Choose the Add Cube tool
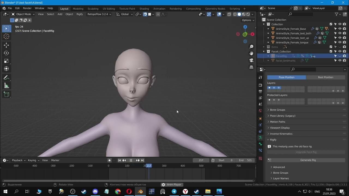The width and height of the screenshot is (349, 196). tap(6, 94)
